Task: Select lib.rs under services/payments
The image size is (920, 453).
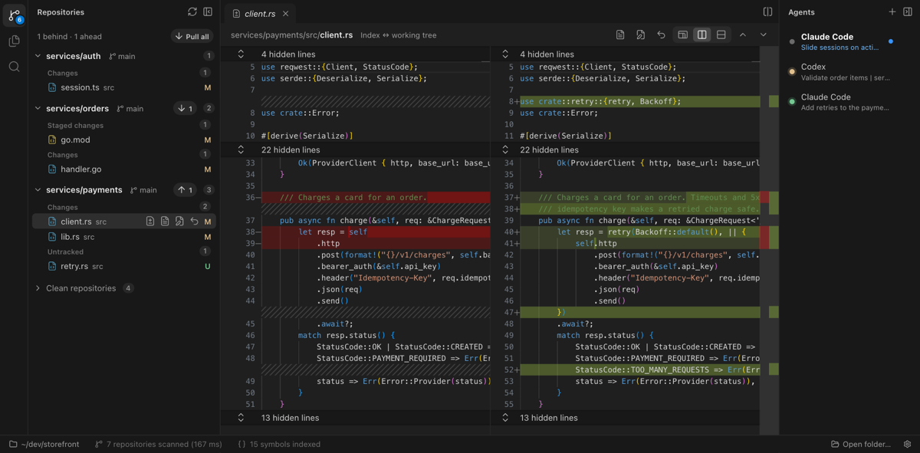Action: [x=124, y=237]
